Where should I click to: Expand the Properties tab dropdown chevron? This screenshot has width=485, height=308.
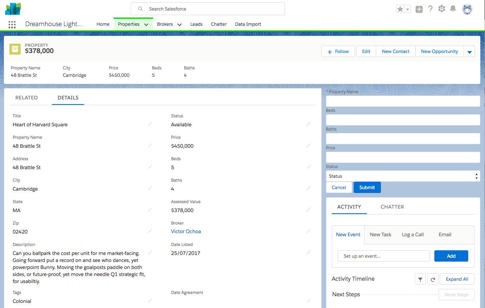tap(146, 25)
